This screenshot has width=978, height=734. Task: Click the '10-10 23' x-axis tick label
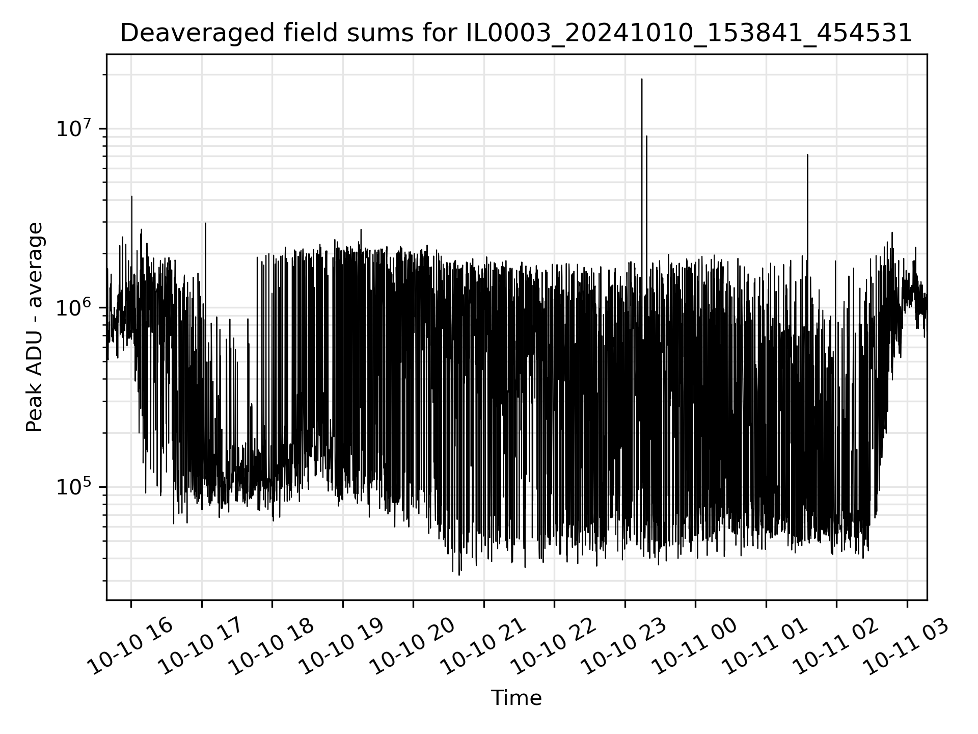(623, 647)
